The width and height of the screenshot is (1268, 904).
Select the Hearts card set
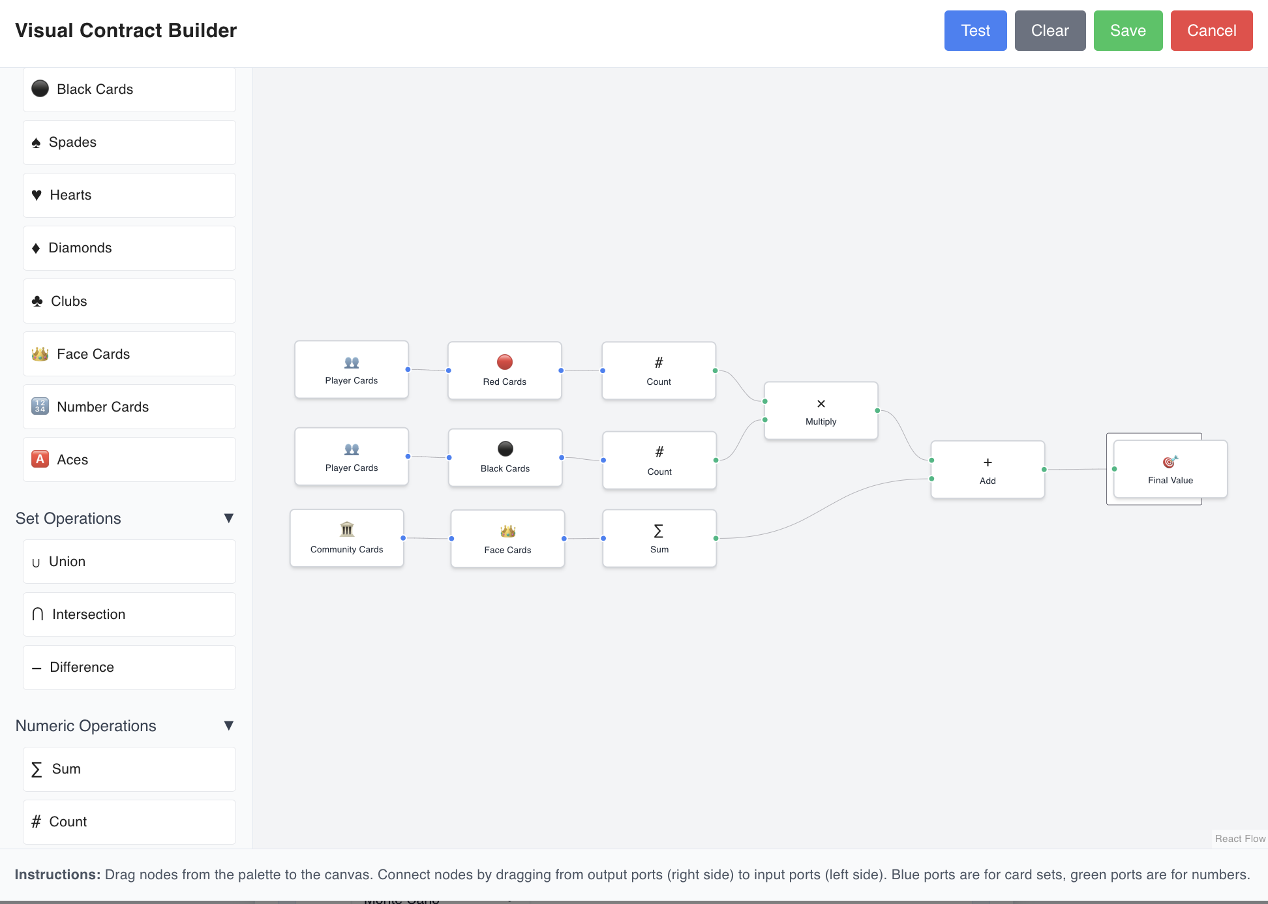(128, 195)
